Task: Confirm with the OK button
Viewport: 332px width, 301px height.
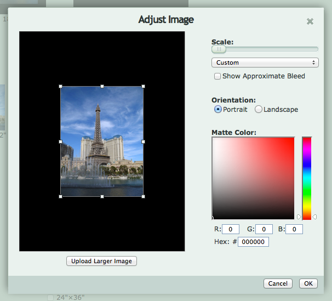Action: click(308, 283)
